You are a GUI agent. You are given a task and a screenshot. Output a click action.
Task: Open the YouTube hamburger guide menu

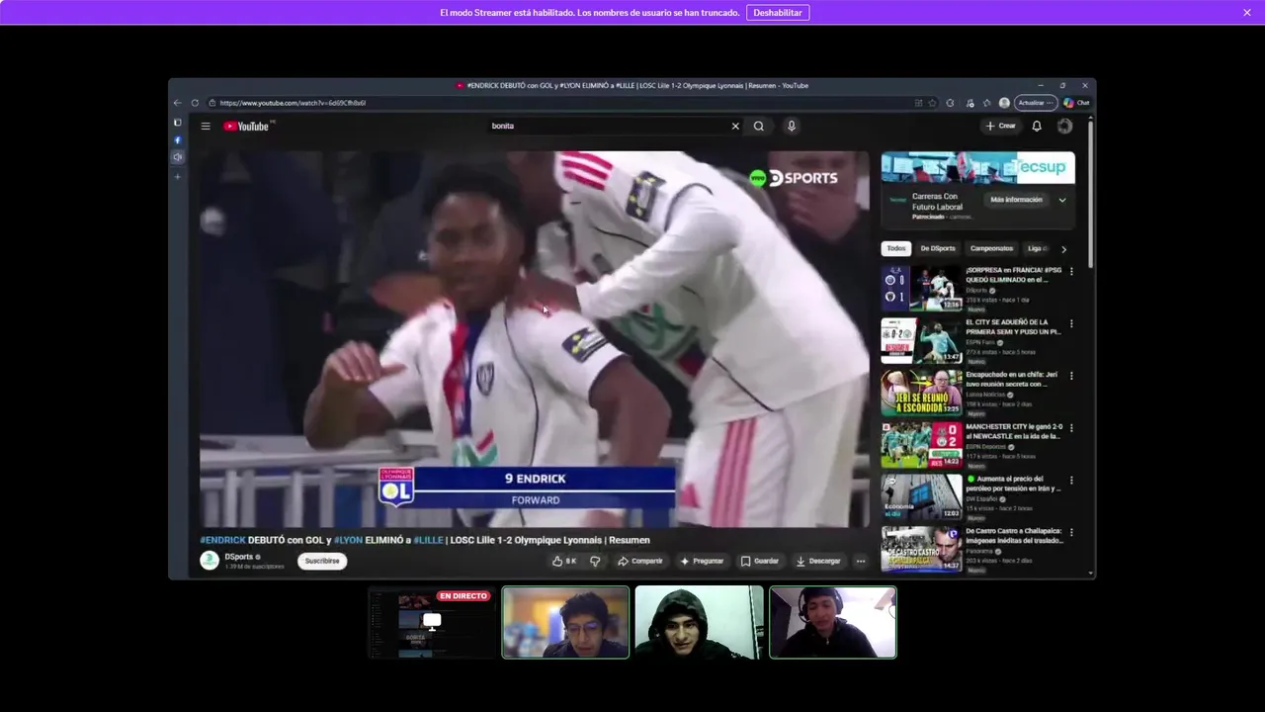click(x=206, y=126)
